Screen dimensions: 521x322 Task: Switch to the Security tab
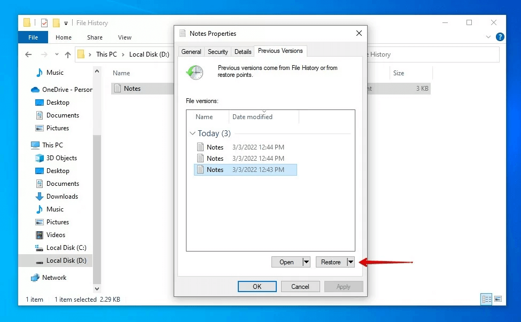coord(217,52)
